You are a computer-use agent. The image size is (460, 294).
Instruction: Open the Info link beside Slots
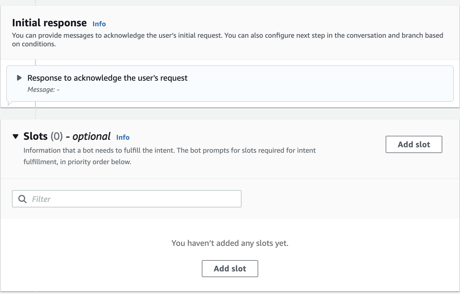point(123,137)
